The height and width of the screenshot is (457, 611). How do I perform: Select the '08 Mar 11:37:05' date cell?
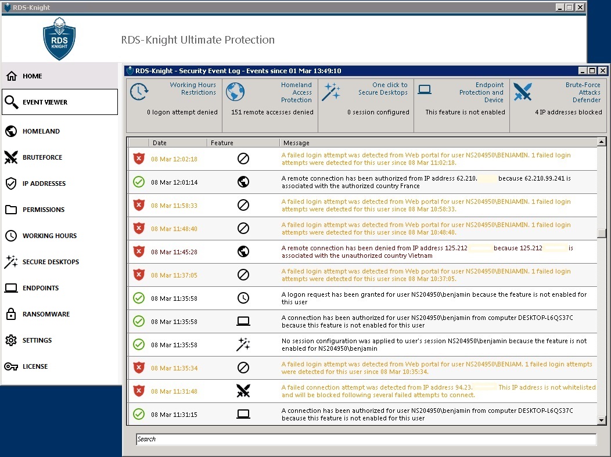(174, 275)
